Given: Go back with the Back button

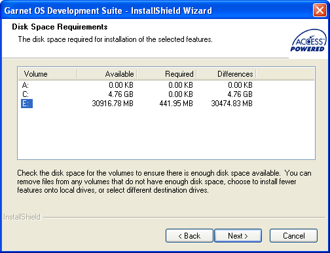Looking at the screenshot, I should 189,235.
